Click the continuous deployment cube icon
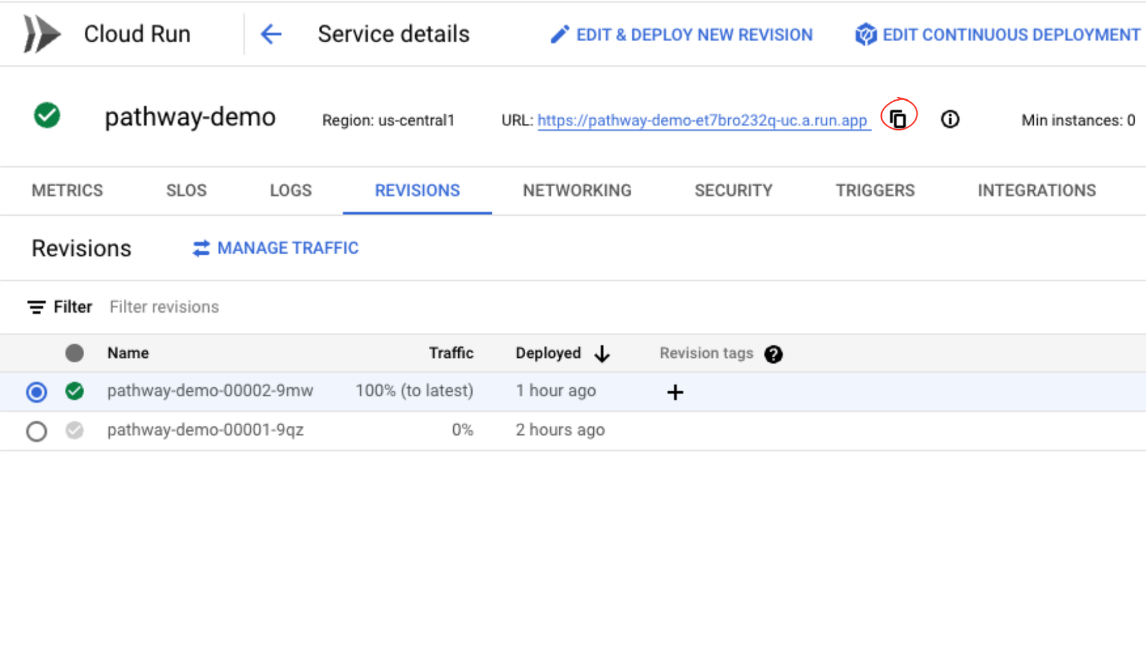The image size is (1148, 646). 865,35
